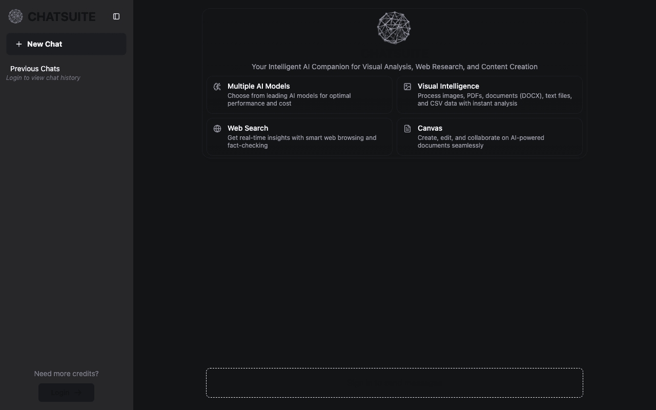Image resolution: width=656 pixels, height=410 pixels.
Task: Click the brain icon beside Multiple AI Models
Action: tap(217, 87)
